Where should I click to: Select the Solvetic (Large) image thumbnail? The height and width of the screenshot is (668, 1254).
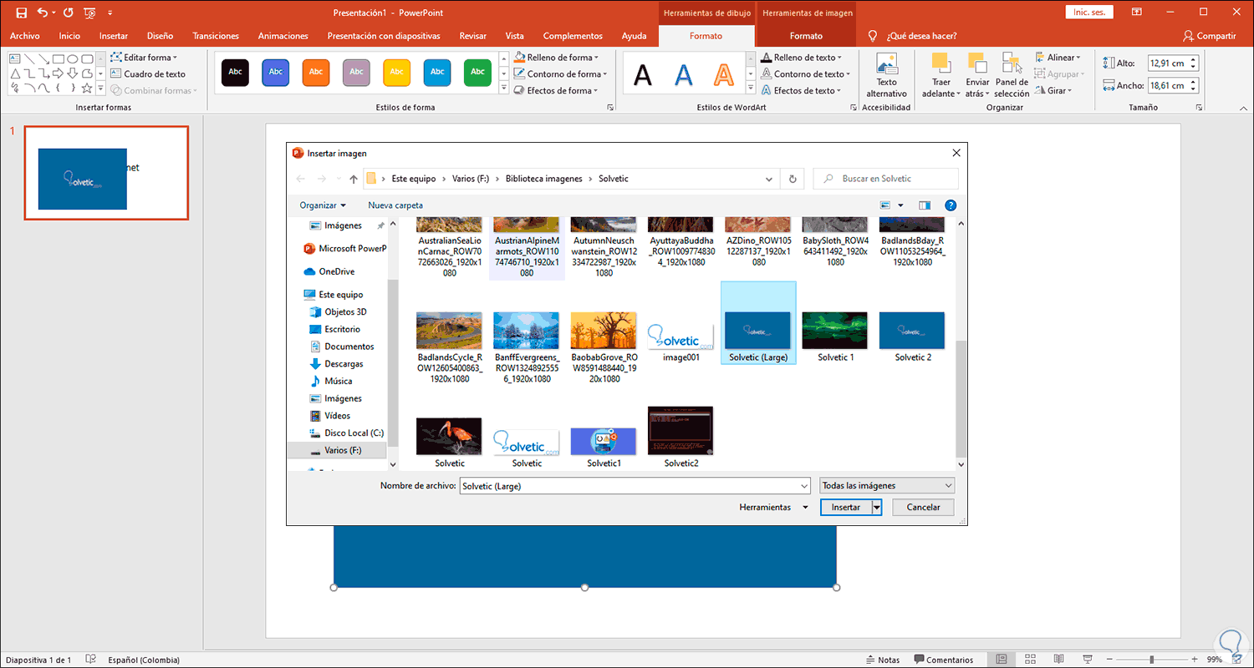tap(758, 323)
